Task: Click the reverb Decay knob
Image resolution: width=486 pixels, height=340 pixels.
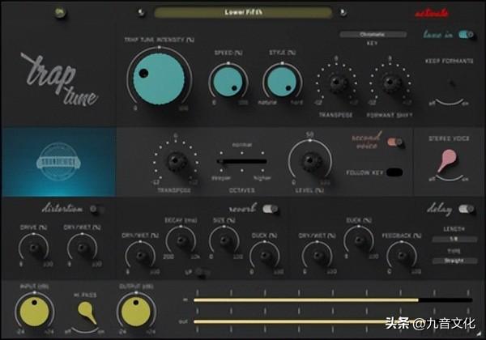Action: pyautogui.click(x=181, y=240)
